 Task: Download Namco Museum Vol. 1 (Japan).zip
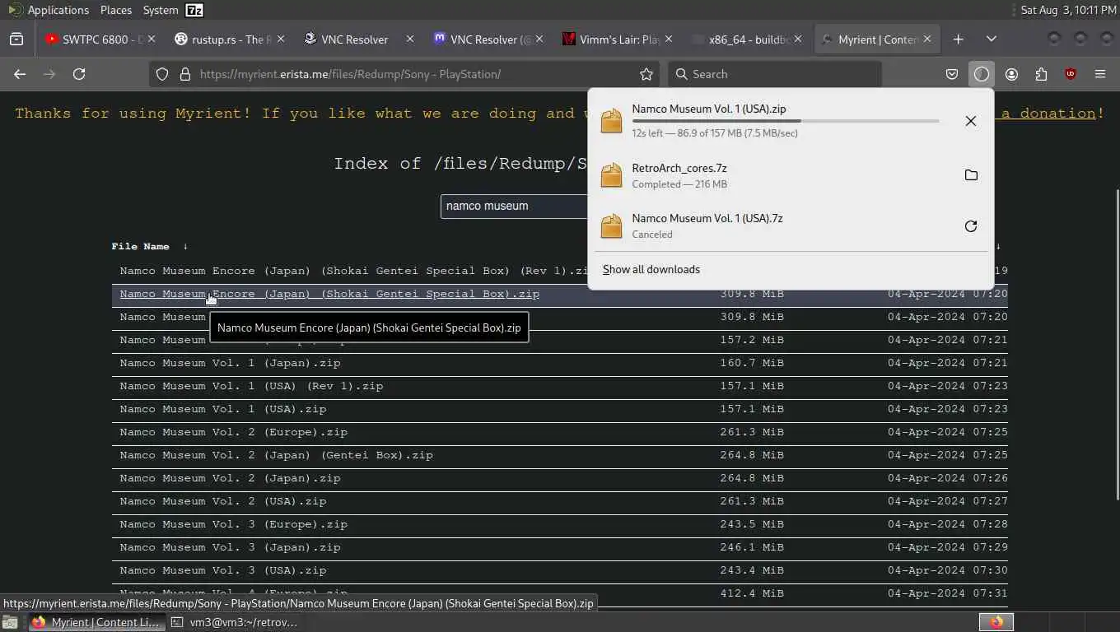click(230, 363)
